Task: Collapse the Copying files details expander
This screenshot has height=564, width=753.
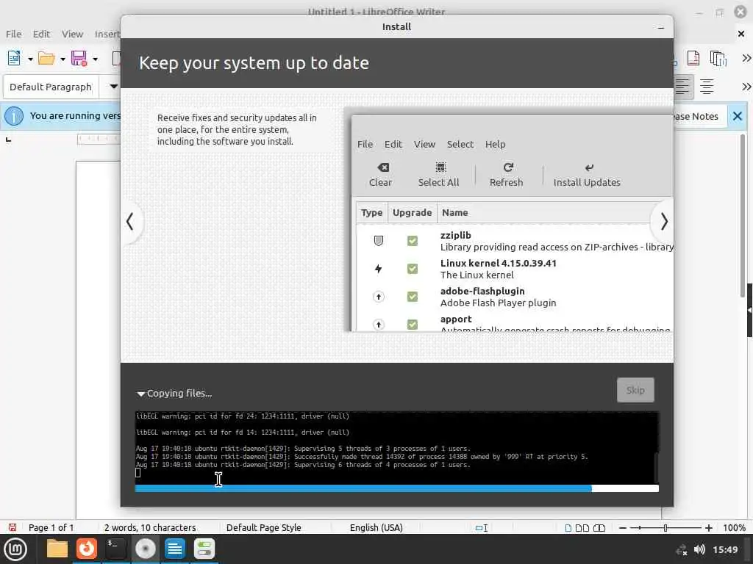Action: point(140,394)
